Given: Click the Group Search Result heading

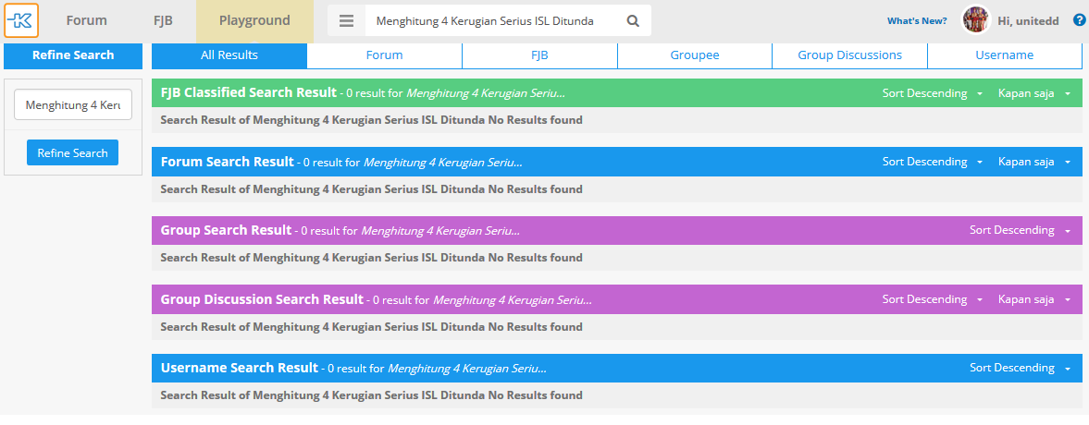Looking at the screenshot, I should tap(226, 230).
